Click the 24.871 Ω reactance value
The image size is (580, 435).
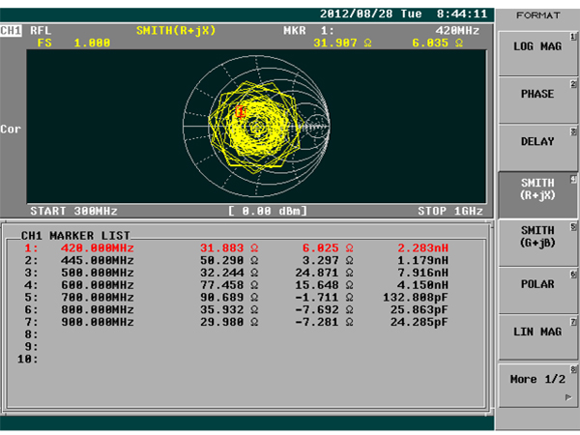[324, 273]
